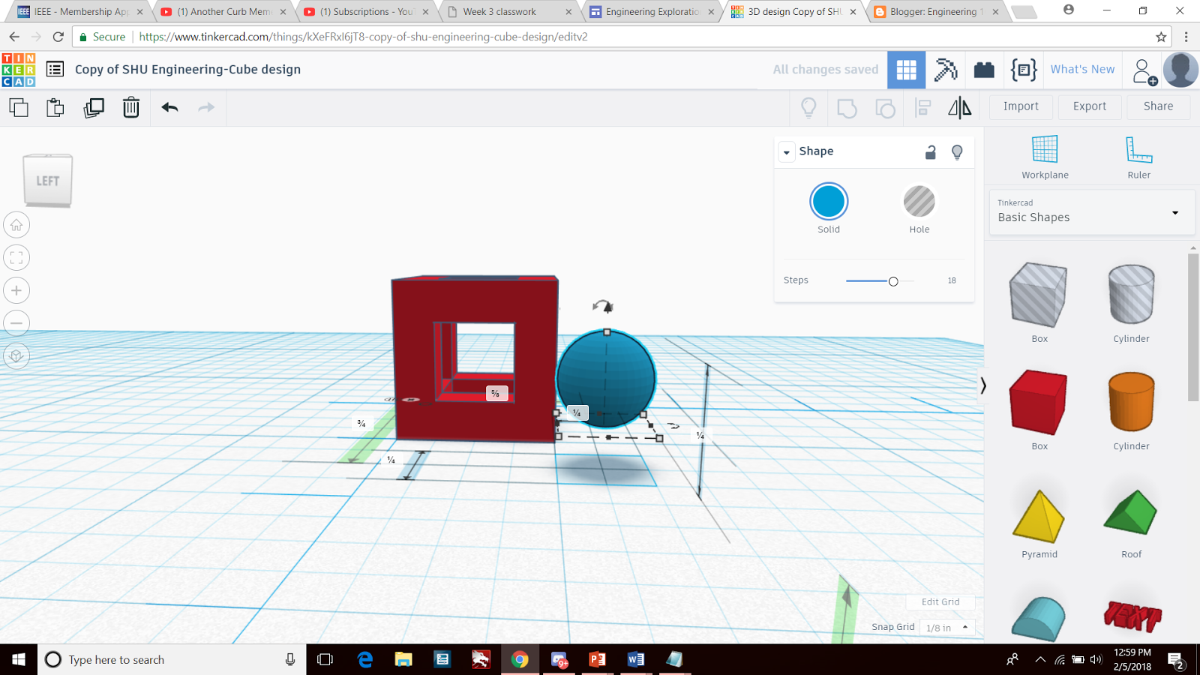Switch to the Week 3 classwork tab

pos(499,12)
